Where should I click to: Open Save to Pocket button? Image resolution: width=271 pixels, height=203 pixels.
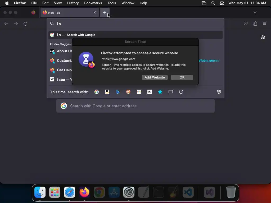coord(245,24)
